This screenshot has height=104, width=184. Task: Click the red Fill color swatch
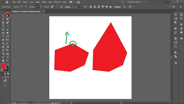tap(3, 66)
